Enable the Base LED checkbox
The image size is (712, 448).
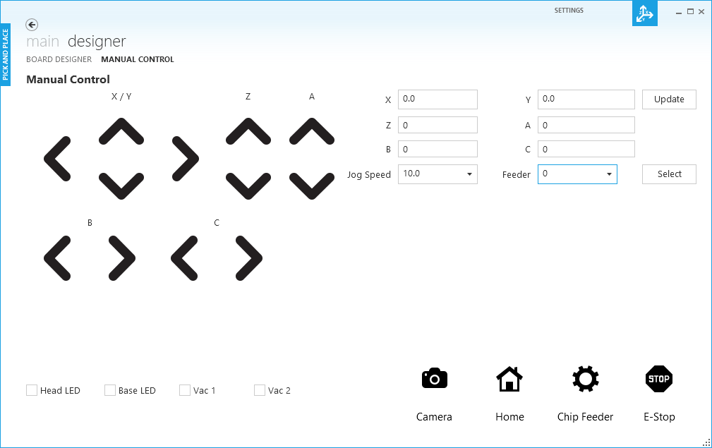(109, 389)
